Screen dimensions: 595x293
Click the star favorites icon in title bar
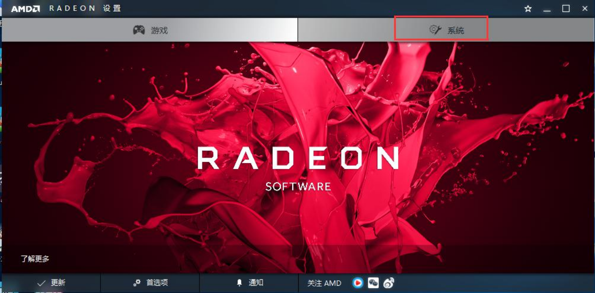(528, 9)
